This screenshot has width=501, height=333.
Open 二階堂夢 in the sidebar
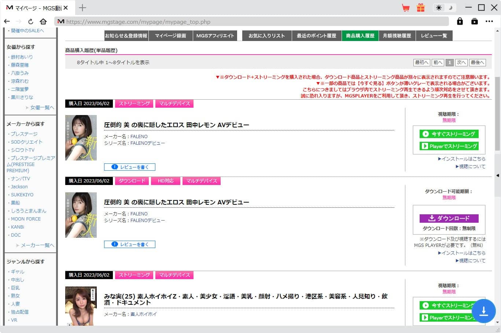[x=19, y=89]
